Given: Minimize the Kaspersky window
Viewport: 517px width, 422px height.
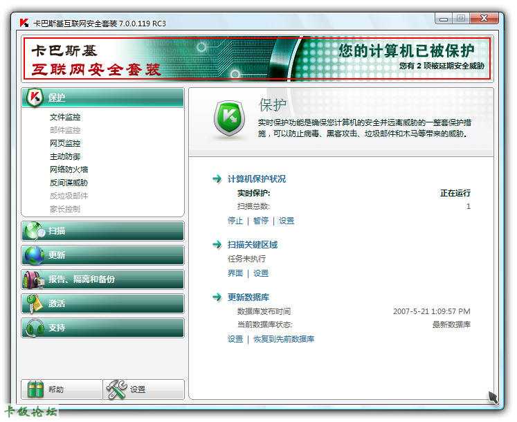Looking at the screenshot, I should click(x=444, y=19).
